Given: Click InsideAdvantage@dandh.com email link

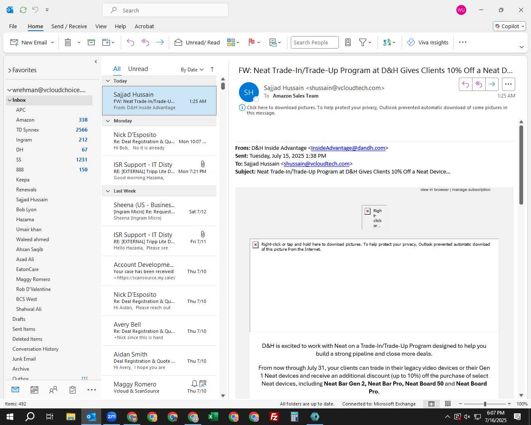Looking at the screenshot, I should 348,148.
